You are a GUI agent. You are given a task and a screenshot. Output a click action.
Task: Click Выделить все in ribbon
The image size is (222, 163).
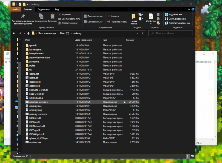coord(173,15)
